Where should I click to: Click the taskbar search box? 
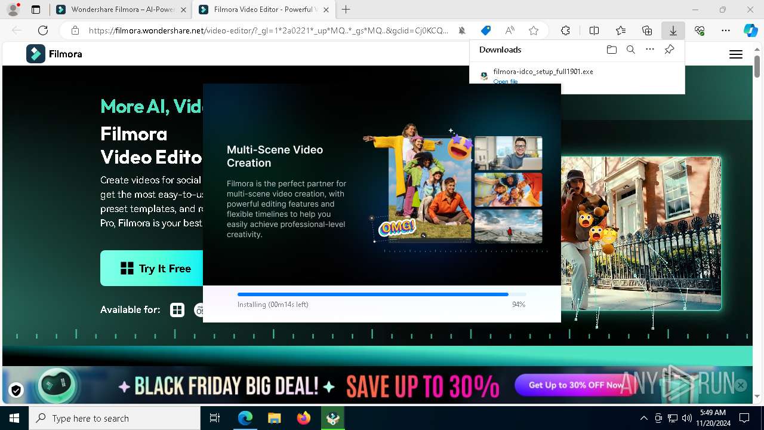tap(115, 418)
